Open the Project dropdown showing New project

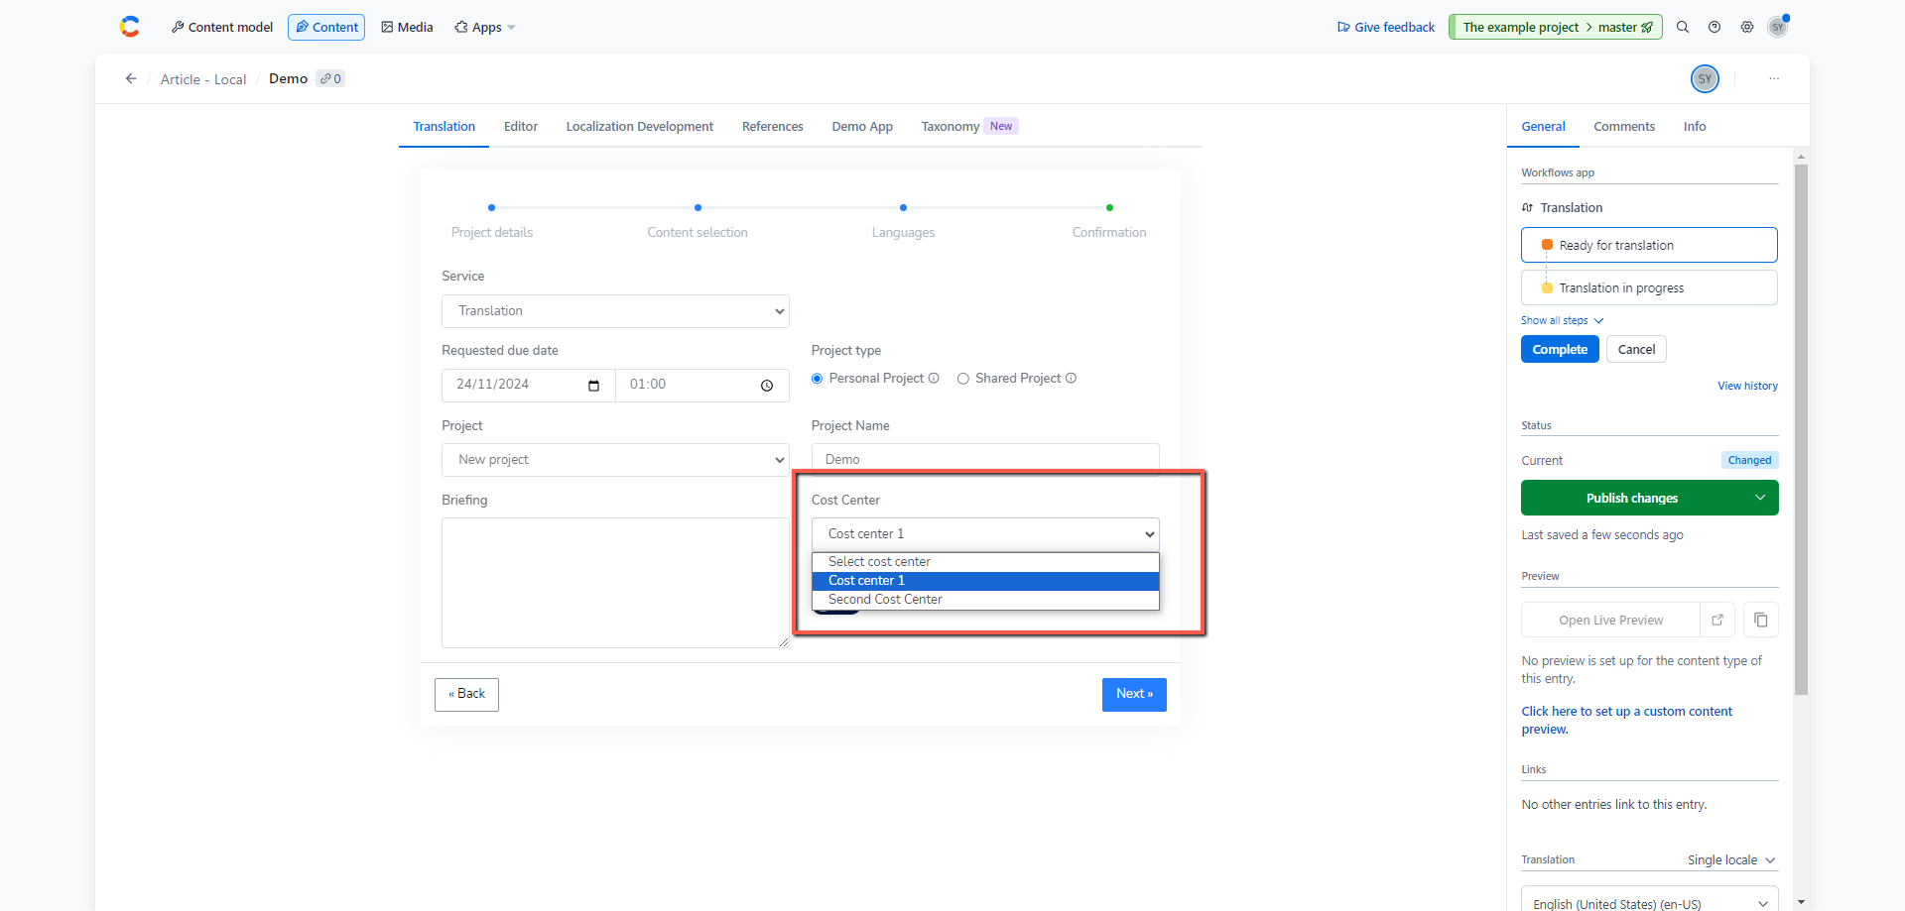coord(615,460)
